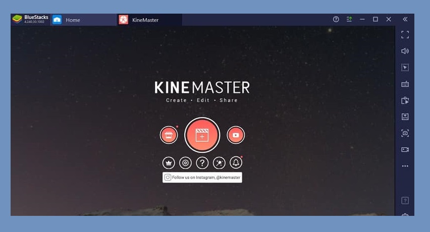
Task: Minimize the BlueStacks window
Action: point(362,19)
